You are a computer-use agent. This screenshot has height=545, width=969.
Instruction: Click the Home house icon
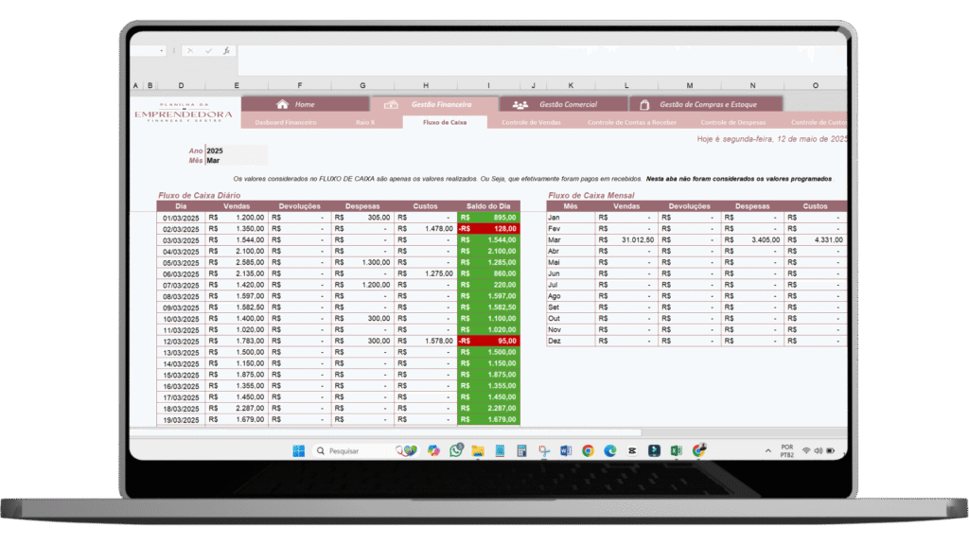[x=282, y=104]
